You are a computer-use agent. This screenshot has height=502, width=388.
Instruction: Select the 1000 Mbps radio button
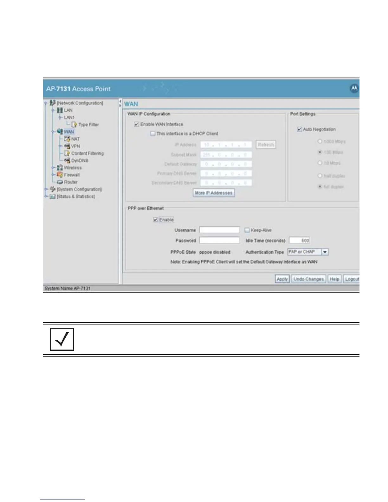tap(320, 141)
